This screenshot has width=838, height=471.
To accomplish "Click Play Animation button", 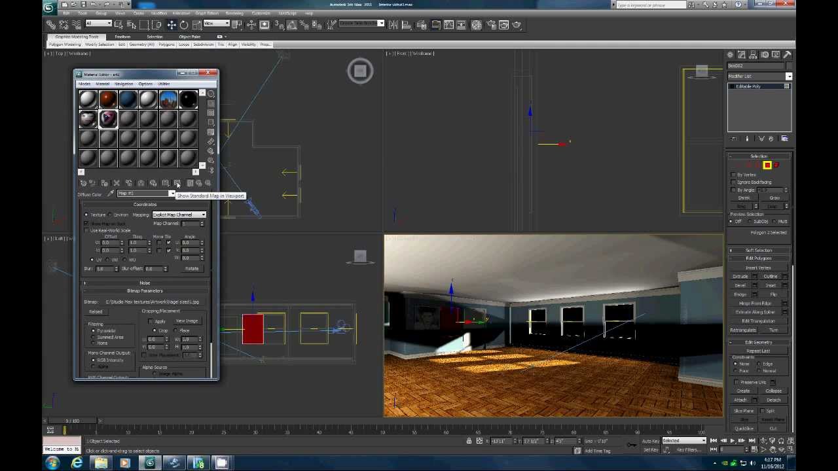I will [733, 441].
